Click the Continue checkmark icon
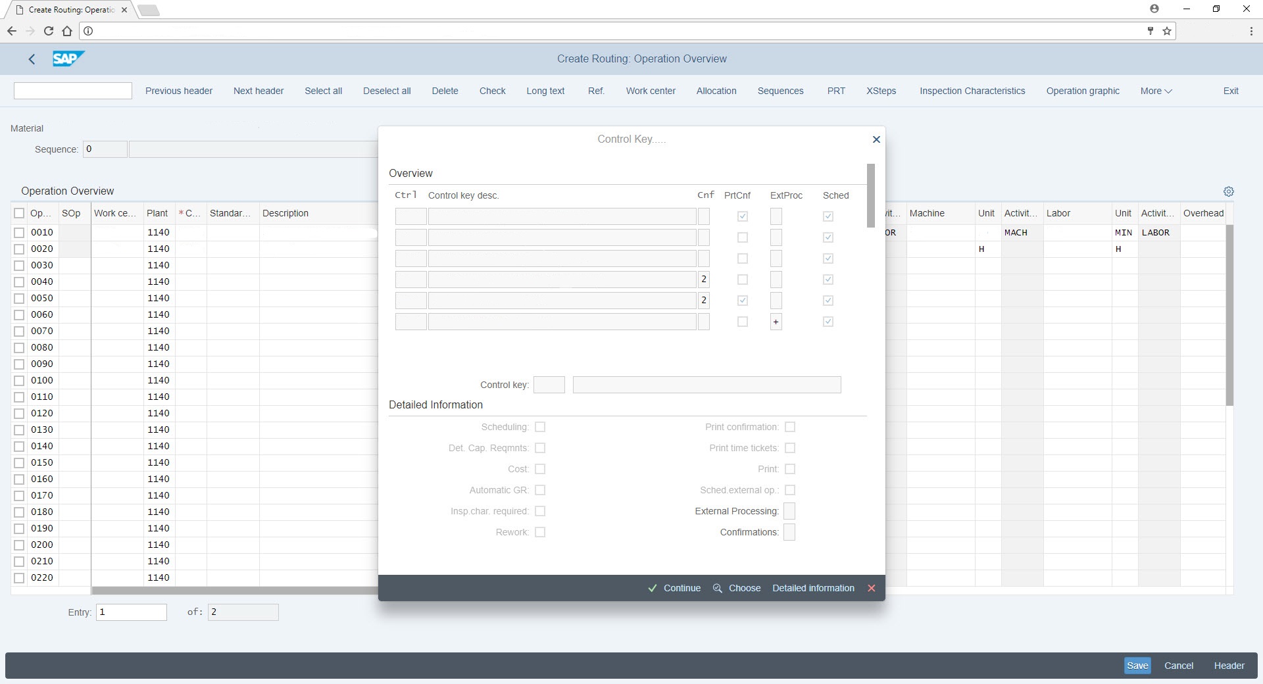Viewport: 1263px width, 684px height. click(x=652, y=588)
